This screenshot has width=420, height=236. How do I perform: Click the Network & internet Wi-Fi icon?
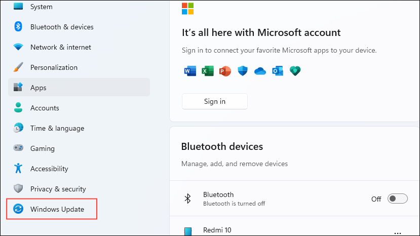tap(18, 47)
